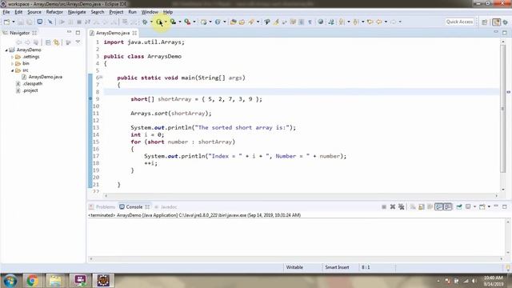This screenshot has height=288, width=512.
Task: Click the New Java Class icon
Action: click(218, 22)
